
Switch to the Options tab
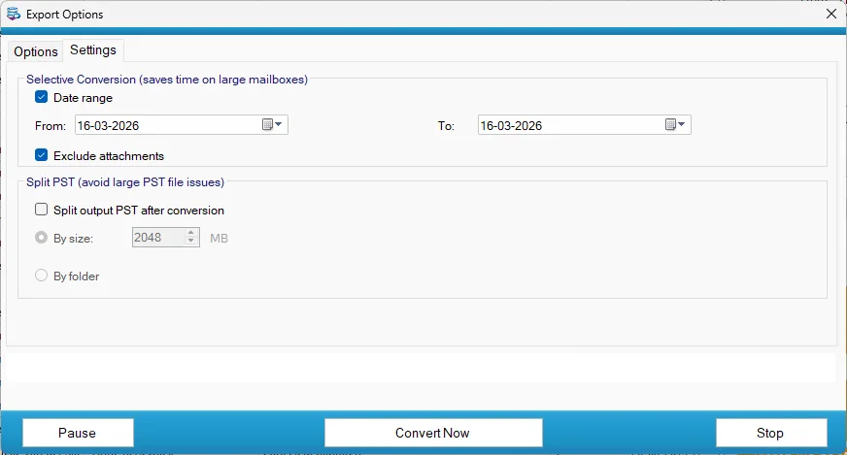(36, 51)
